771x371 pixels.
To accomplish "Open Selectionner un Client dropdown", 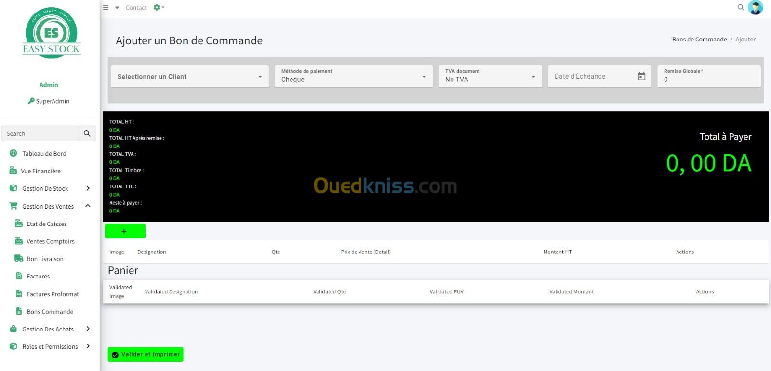I will pyautogui.click(x=190, y=76).
